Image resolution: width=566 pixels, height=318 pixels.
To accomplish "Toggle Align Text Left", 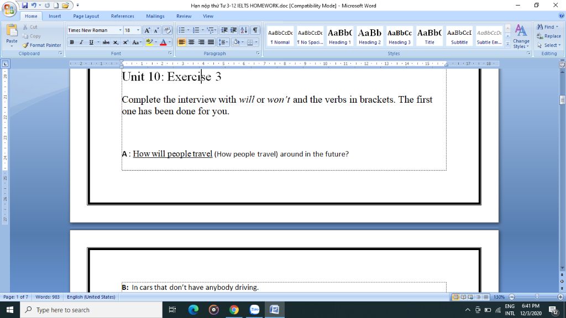I will point(181,42).
